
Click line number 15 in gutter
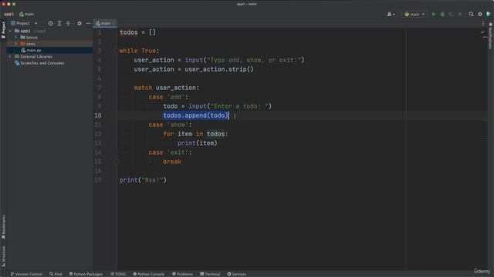98,162
